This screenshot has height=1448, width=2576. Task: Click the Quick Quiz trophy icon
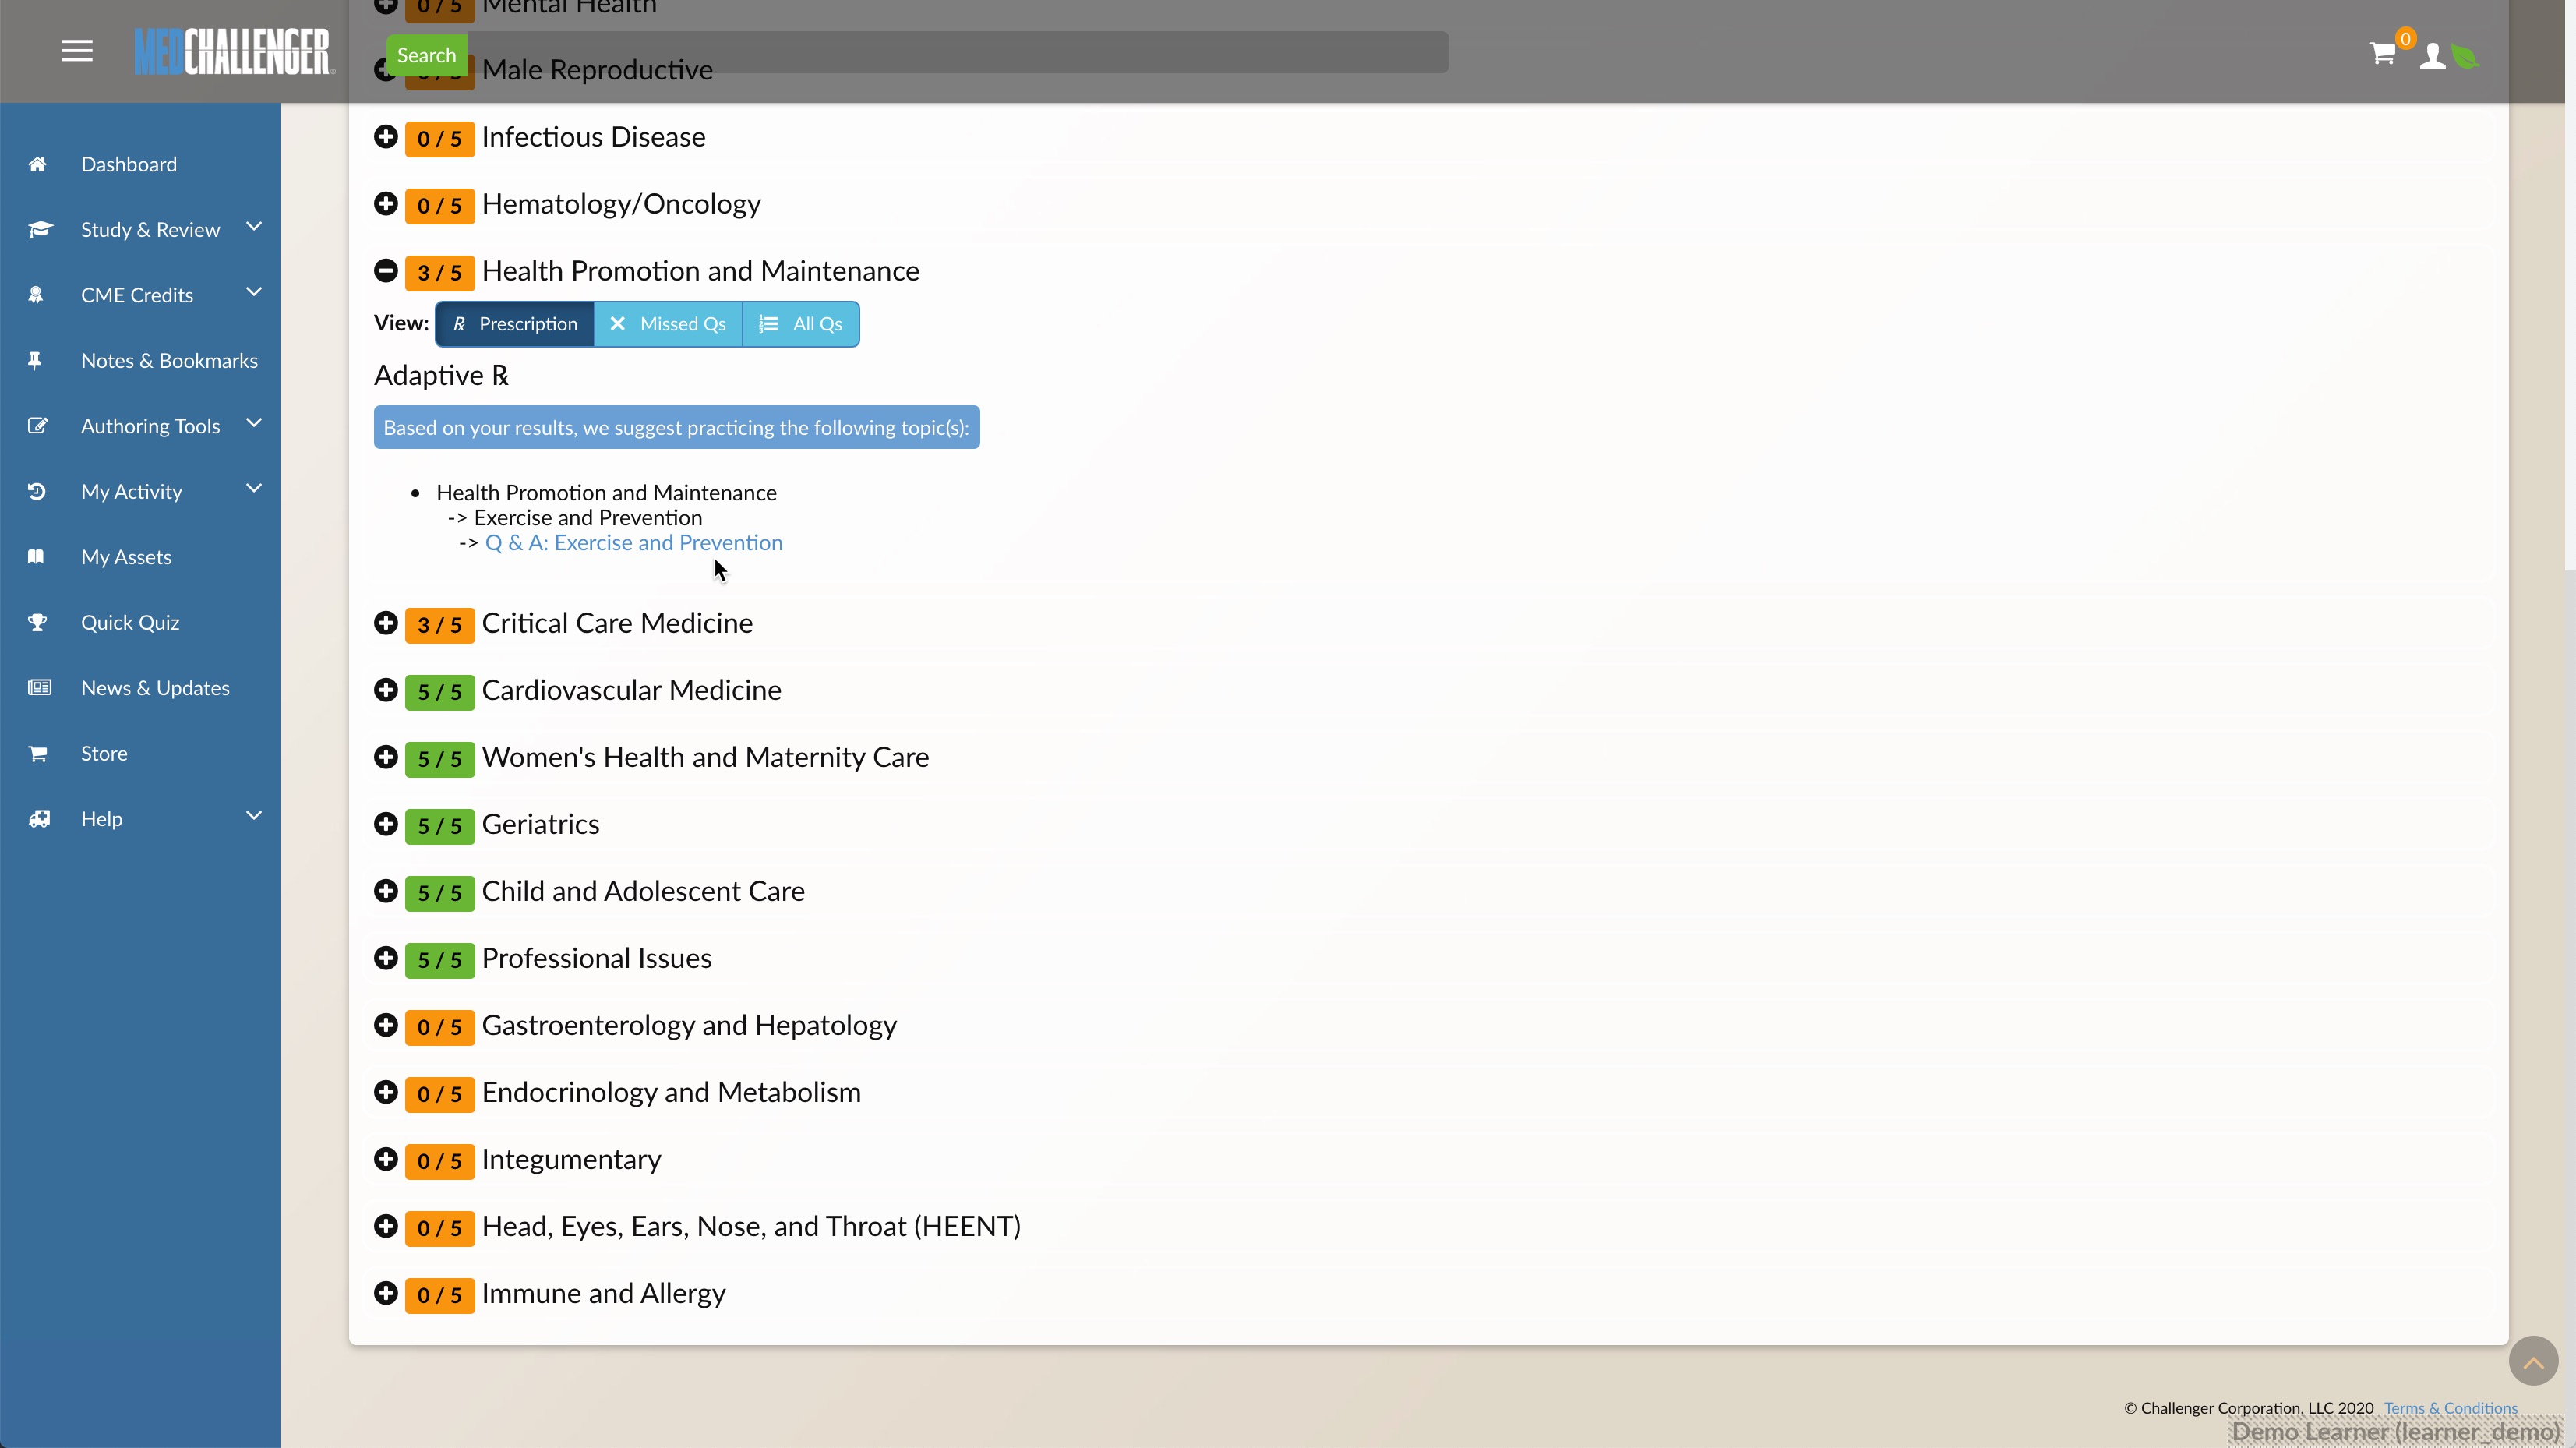37,623
